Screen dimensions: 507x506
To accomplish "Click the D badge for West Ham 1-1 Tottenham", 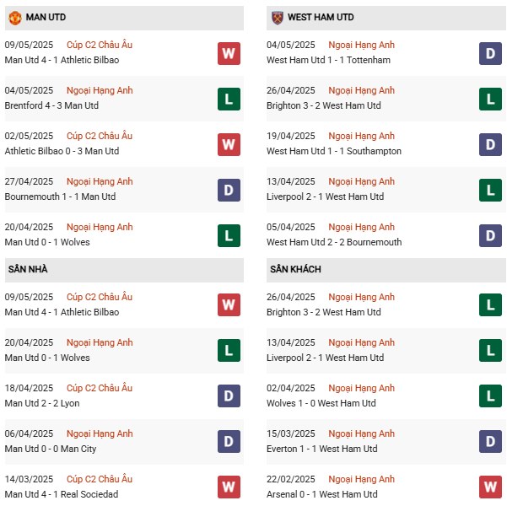I will [x=491, y=54].
